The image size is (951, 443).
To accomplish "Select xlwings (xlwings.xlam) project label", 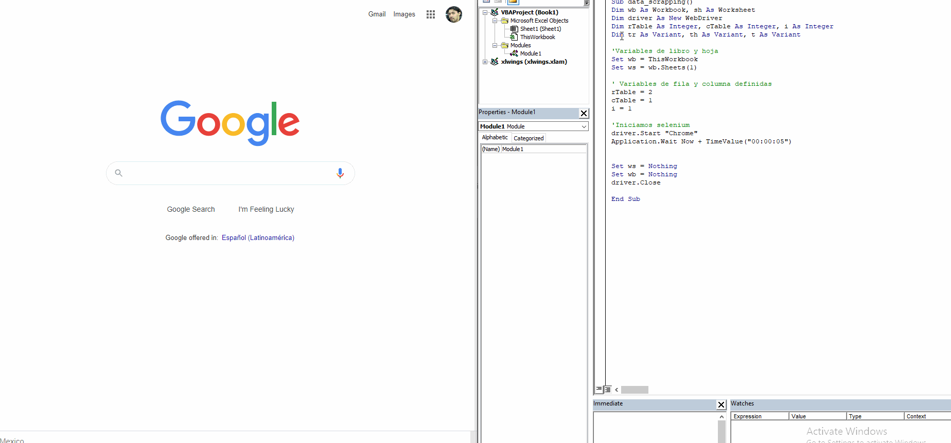I will [x=534, y=62].
